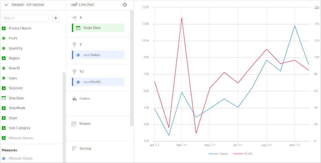Select Product Name field from the list
321x163 pixels.
[20, 28]
